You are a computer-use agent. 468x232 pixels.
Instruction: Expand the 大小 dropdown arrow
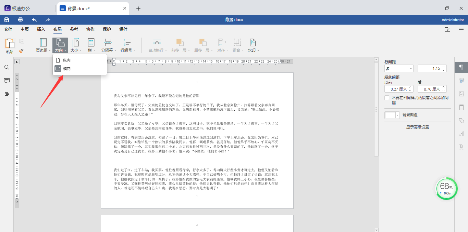click(81, 51)
